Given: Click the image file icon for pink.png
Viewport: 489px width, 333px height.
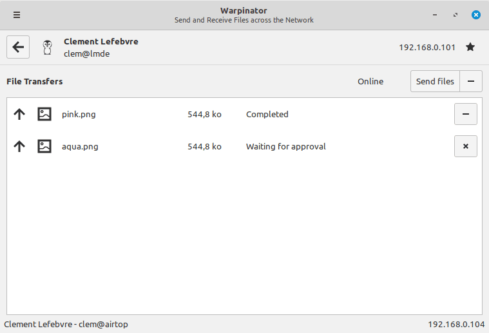Looking at the screenshot, I should [44, 114].
